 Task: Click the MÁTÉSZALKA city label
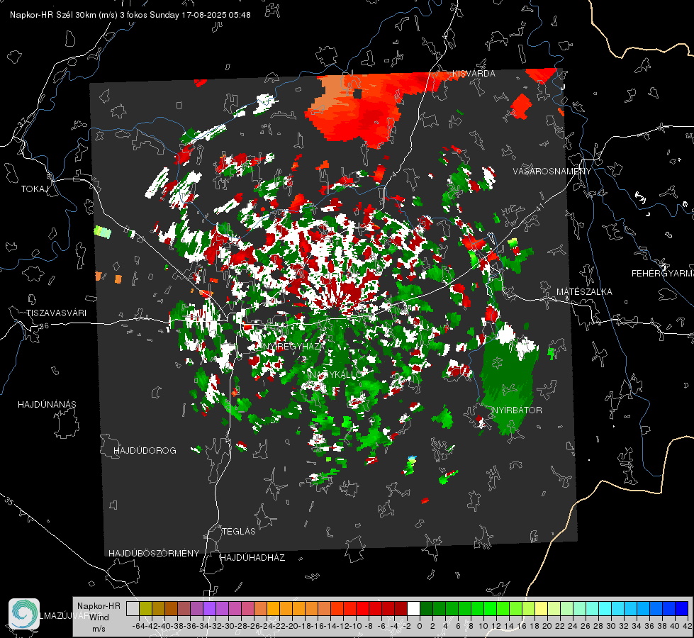click(x=584, y=292)
